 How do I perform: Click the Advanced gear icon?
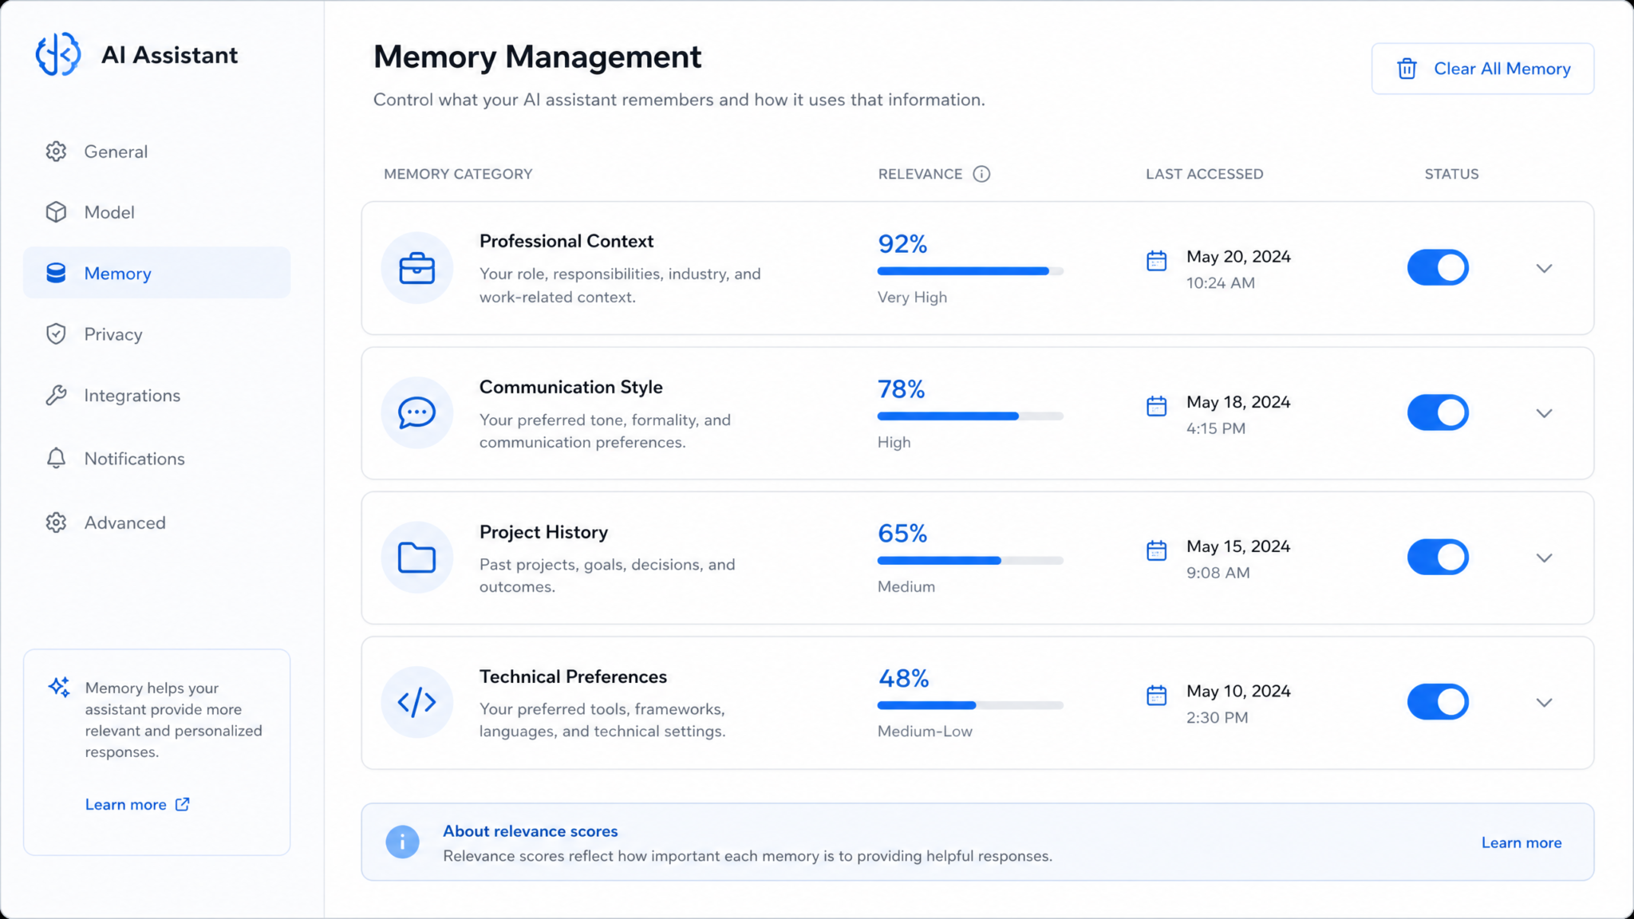pyautogui.click(x=56, y=523)
